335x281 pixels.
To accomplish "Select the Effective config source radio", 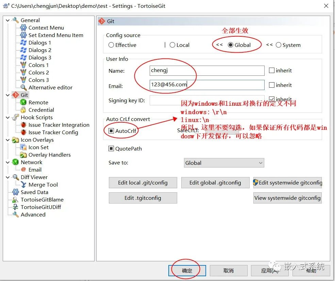I will pyautogui.click(x=111, y=45).
